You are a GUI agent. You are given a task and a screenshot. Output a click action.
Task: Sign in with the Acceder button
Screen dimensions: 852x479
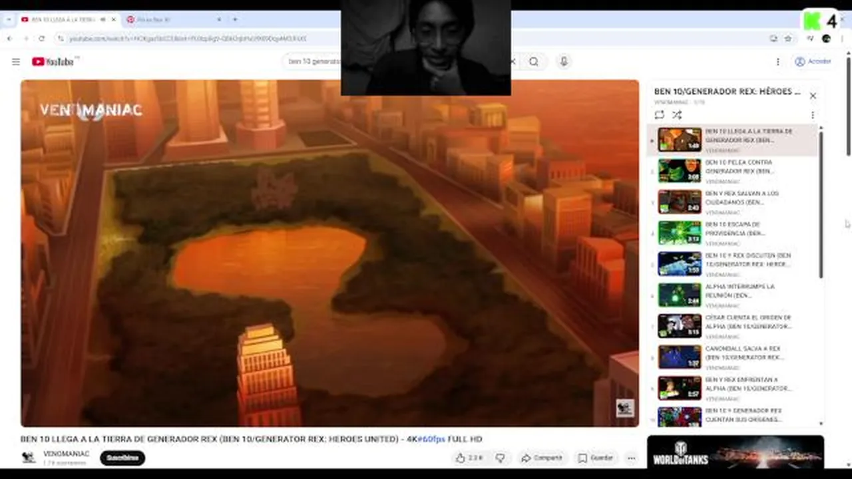pyautogui.click(x=813, y=61)
